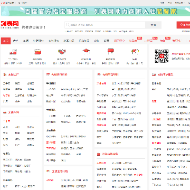This screenshot has height=190, width=190.
Task: Click the bar chart icon in the rightmost section heading
Action: [154, 74]
